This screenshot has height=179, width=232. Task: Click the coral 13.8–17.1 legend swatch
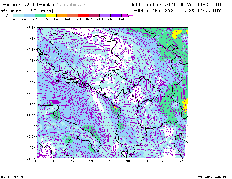tap(73, 15)
